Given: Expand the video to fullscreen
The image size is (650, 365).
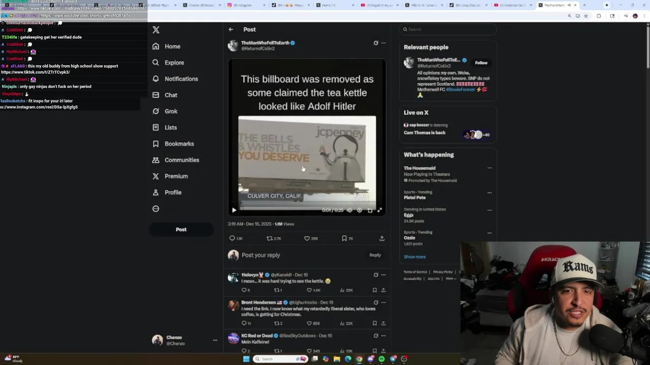Looking at the screenshot, I should pos(380,210).
